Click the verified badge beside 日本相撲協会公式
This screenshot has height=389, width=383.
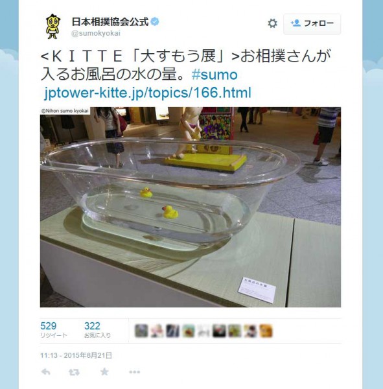[155, 21]
